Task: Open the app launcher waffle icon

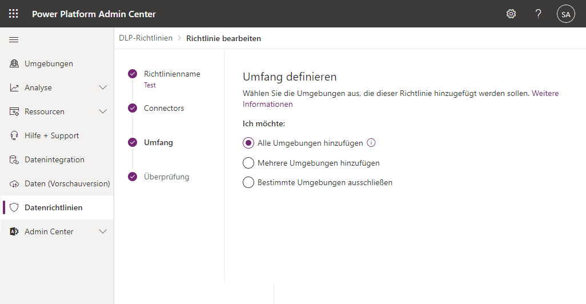Action: (14, 14)
